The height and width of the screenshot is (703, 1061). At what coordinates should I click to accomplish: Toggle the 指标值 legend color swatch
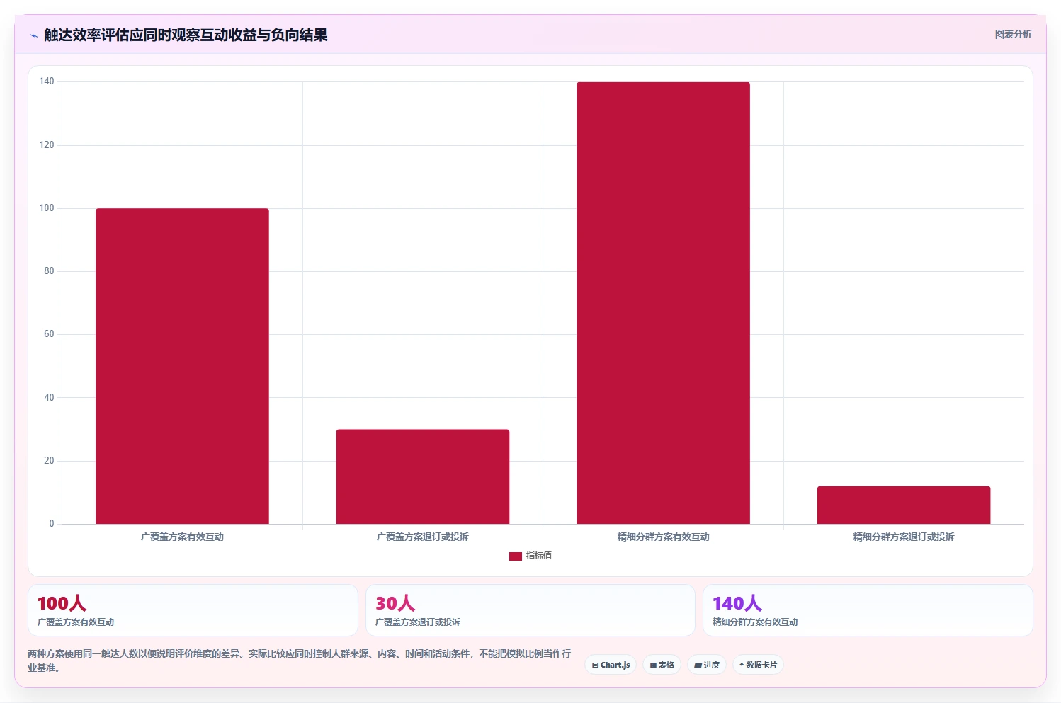click(x=515, y=556)
